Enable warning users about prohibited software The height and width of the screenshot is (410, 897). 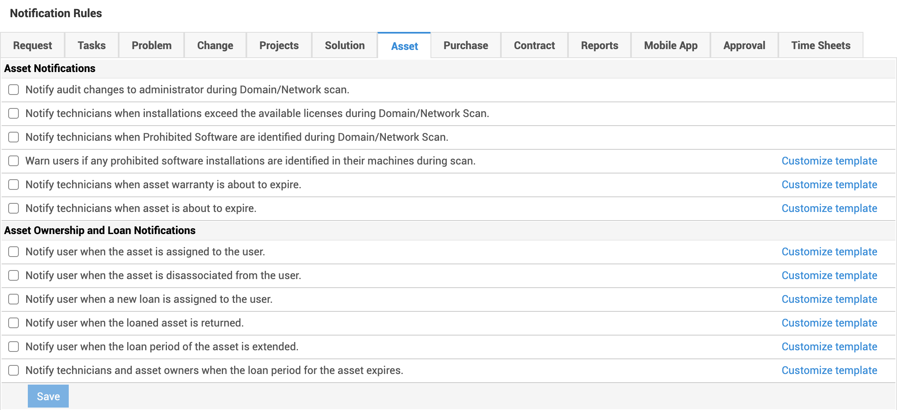pyautogui.click(x=14, y=161)
